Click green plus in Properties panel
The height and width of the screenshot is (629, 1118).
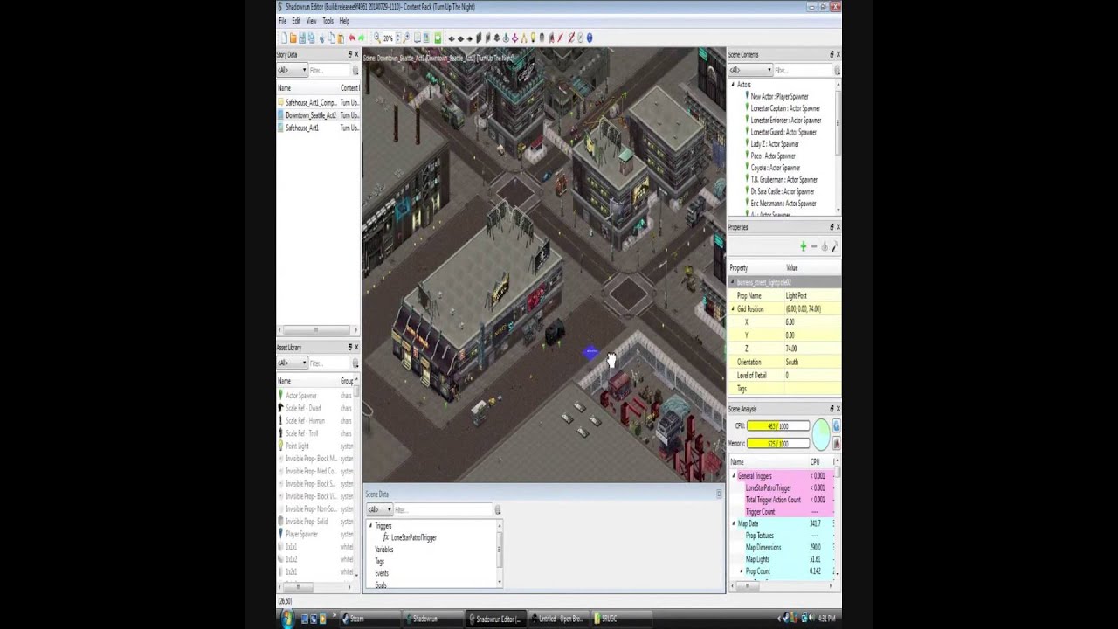(804, 246)
